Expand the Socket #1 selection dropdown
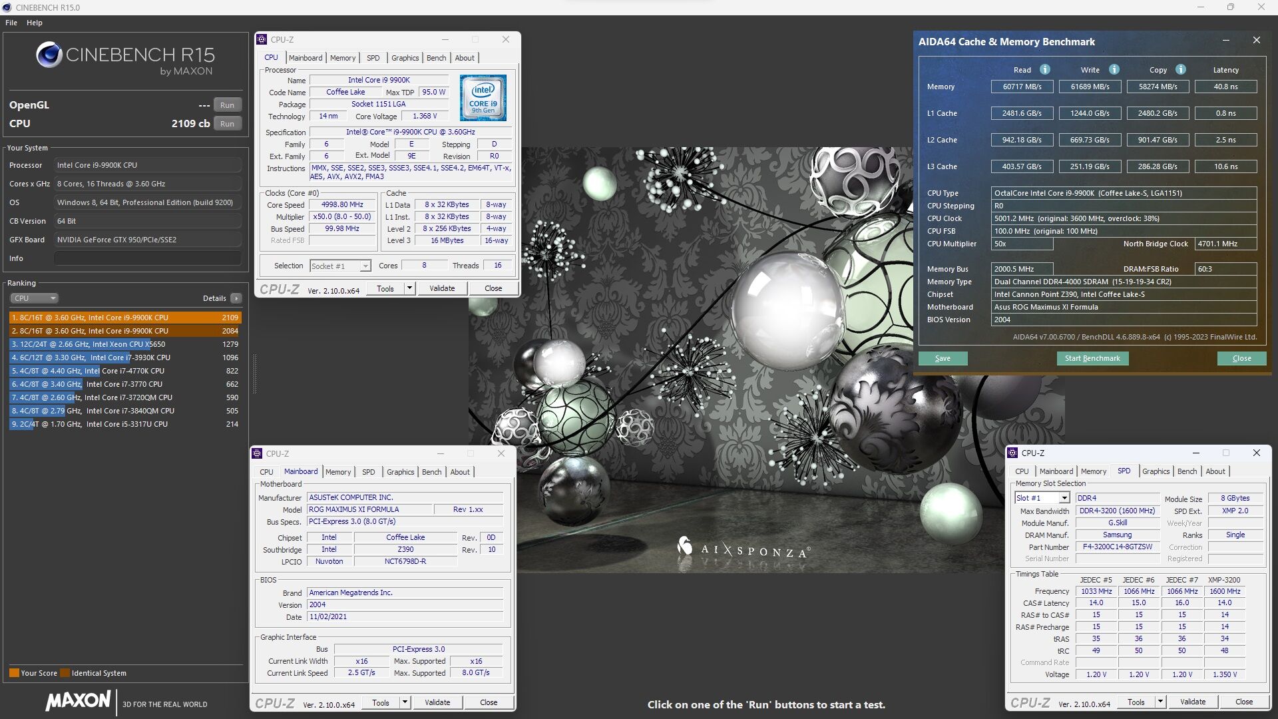 coord(365,266)
